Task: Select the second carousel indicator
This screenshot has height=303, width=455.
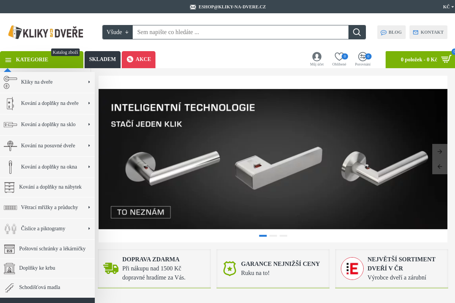Action: coord(273,236)
